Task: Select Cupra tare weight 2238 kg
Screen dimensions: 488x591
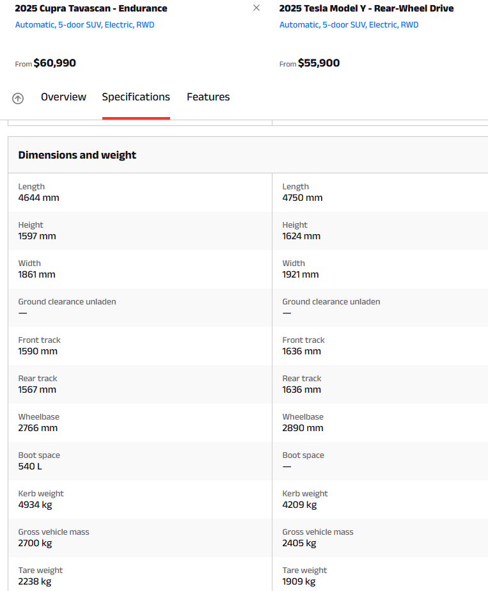Action: tap(35, 582)
